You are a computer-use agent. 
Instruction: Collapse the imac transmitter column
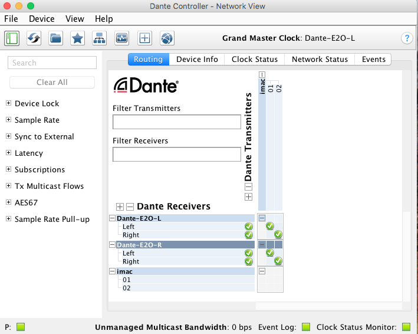262,75
